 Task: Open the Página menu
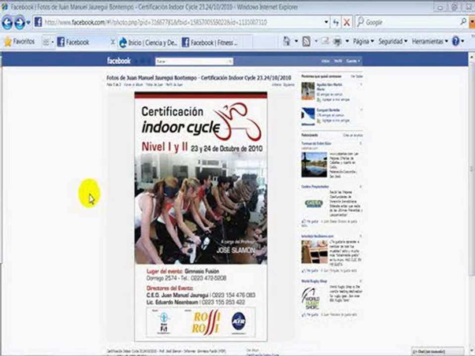coord(363,41)
